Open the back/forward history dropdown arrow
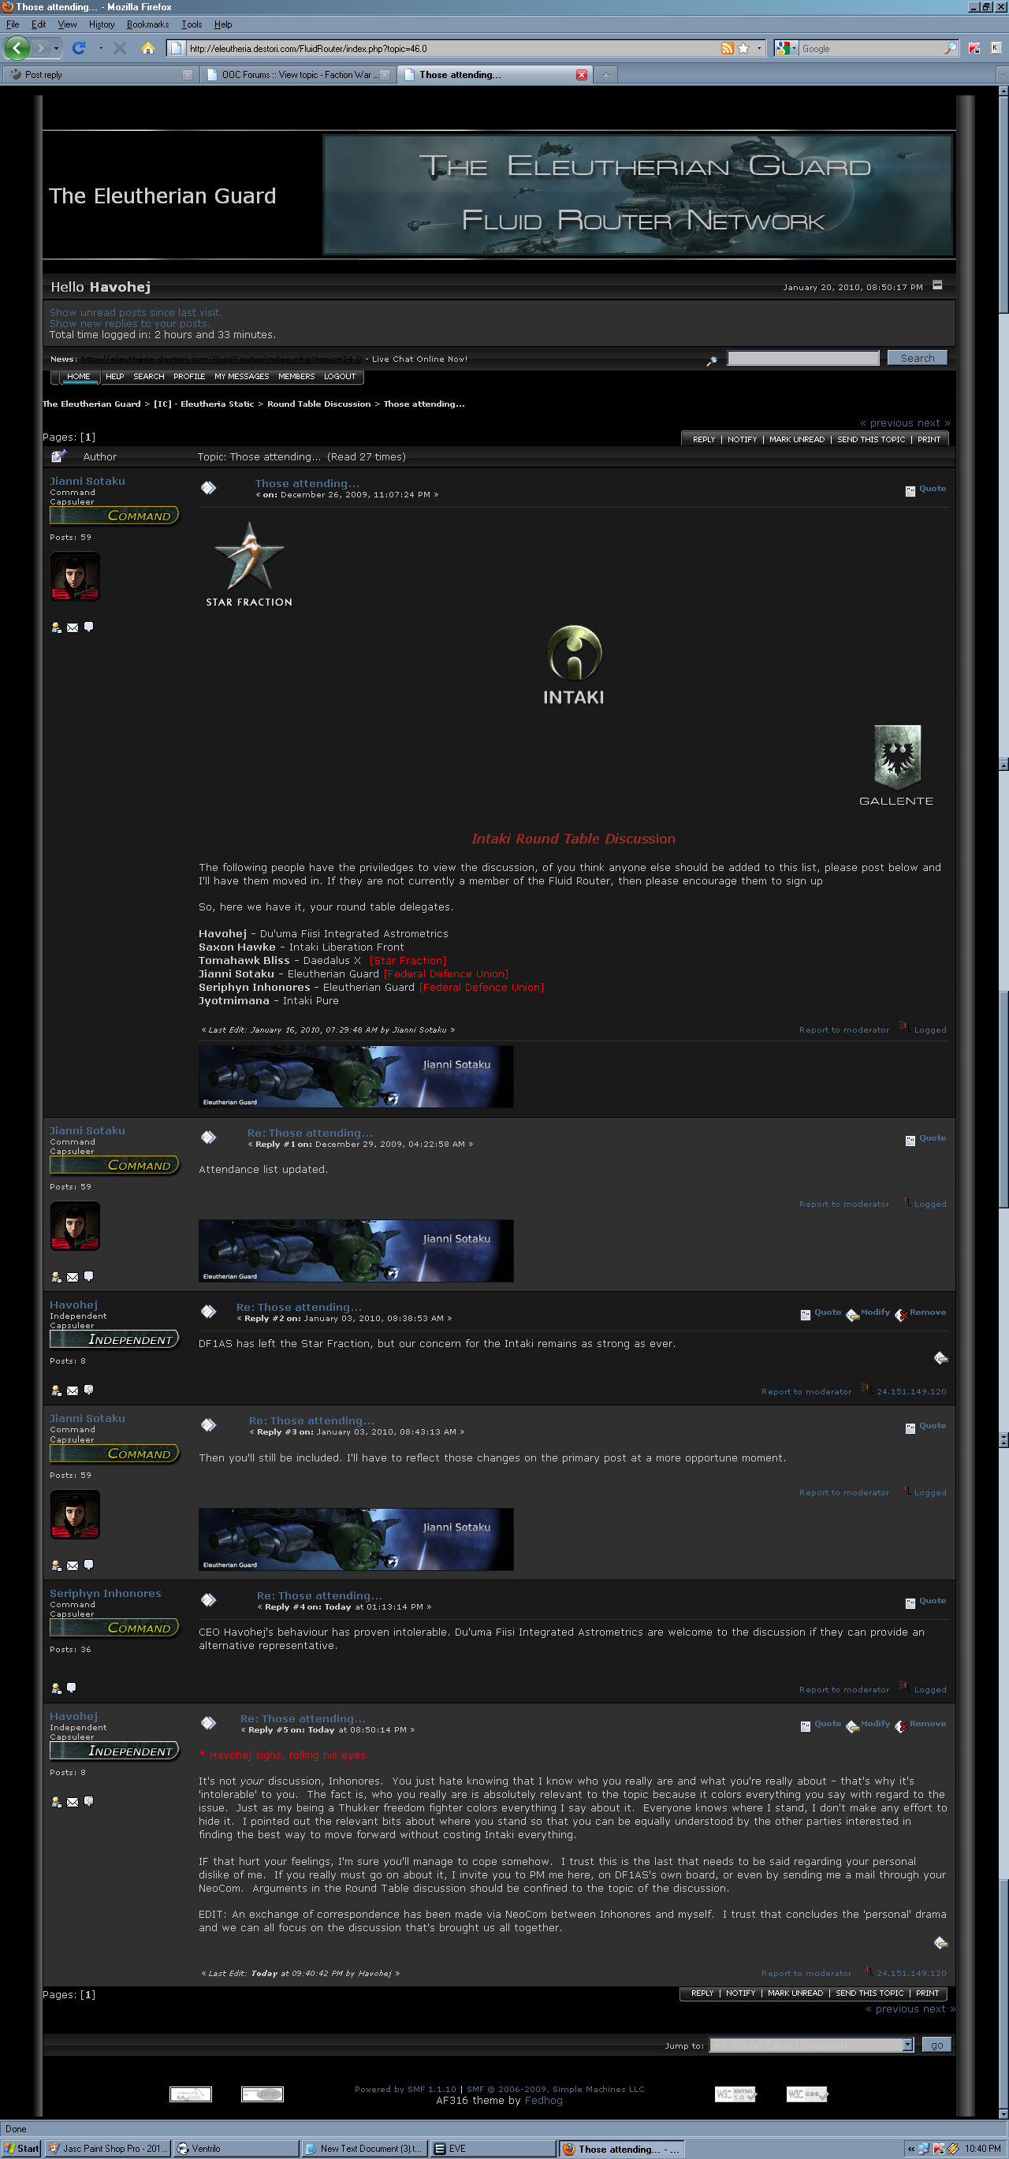 (56, 49)
